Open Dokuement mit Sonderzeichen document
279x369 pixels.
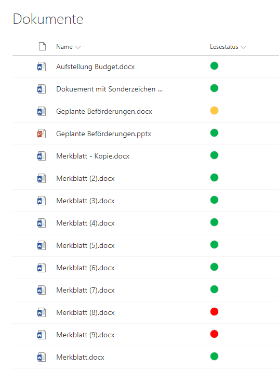click(x=110, y=89)
